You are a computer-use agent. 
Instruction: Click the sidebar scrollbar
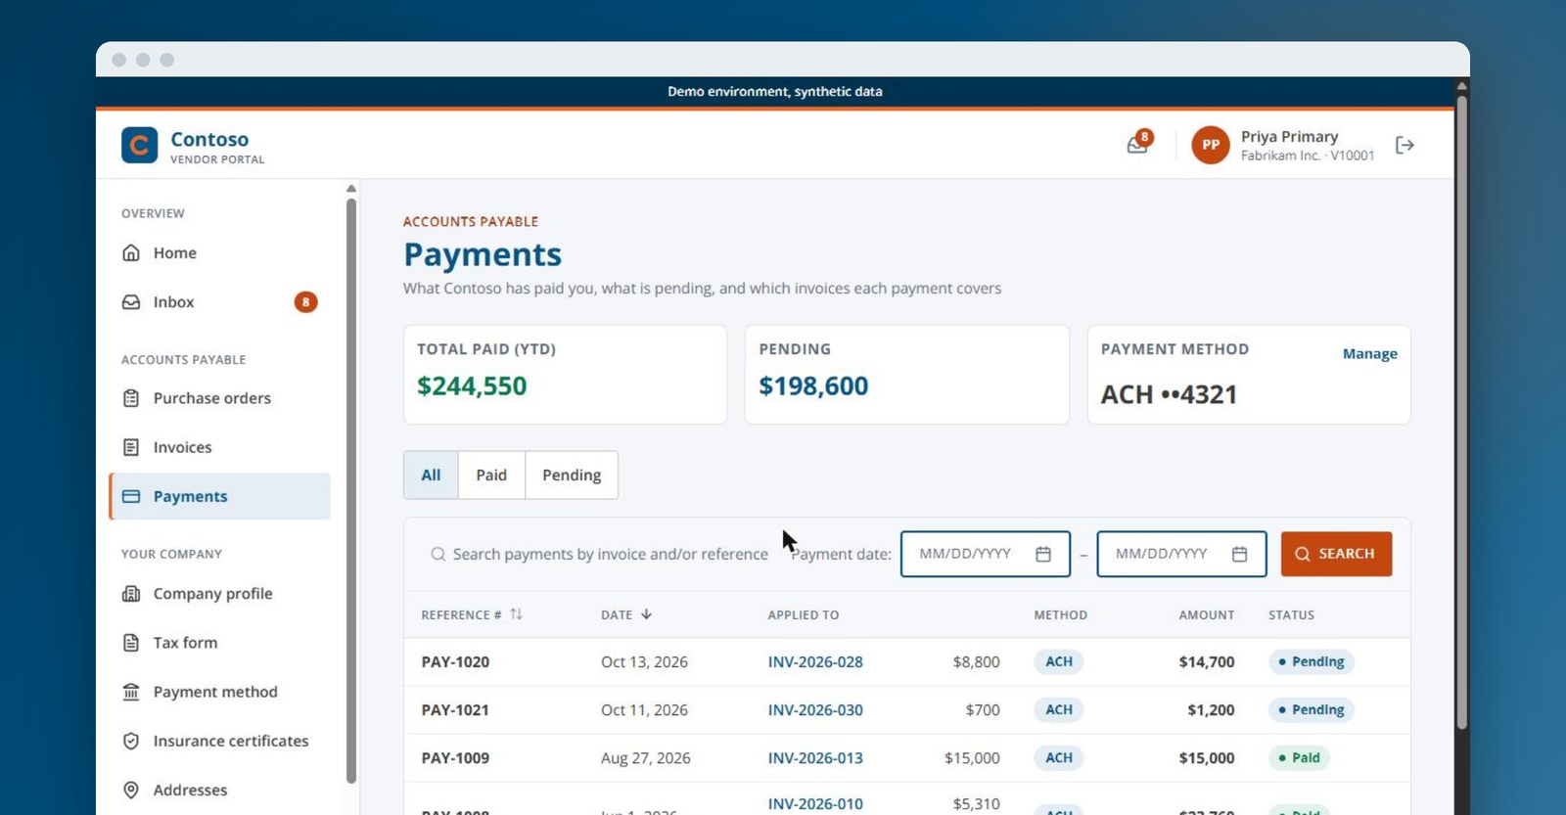click(x=350, y=491)
